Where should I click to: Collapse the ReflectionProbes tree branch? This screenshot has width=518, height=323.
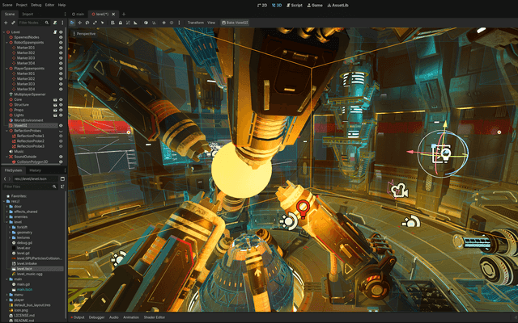(7, 131)
